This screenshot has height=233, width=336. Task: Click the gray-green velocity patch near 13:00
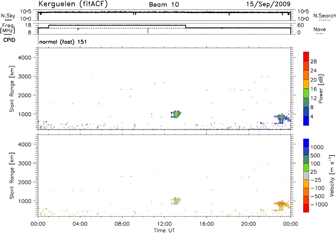pyautogui.click(x=176, y=201)
